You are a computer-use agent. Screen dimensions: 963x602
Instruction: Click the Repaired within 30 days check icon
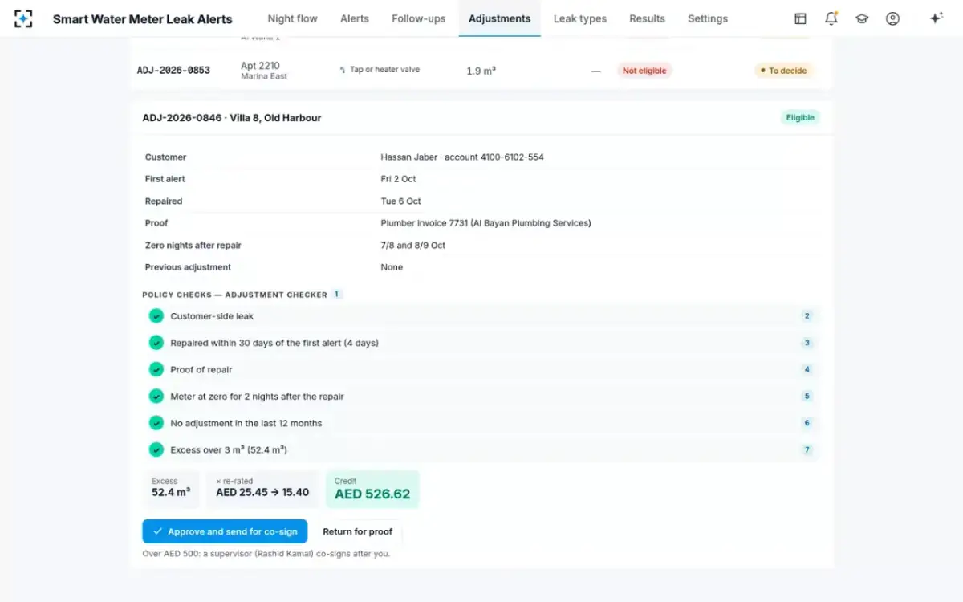click(156, 343)
